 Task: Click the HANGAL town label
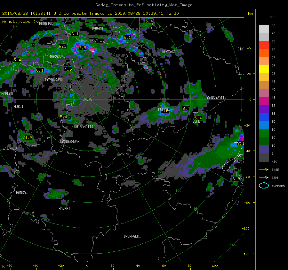(22, 193)
